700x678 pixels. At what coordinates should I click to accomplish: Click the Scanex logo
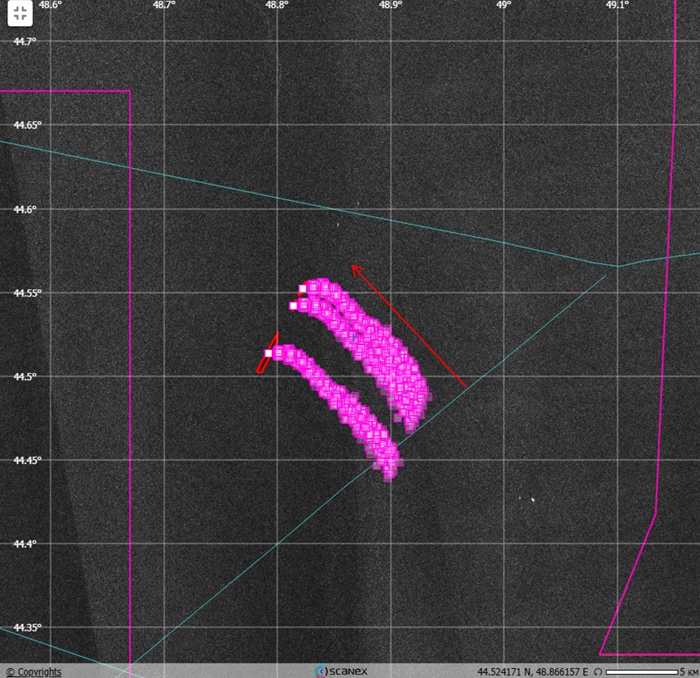(x=341, y=671)
